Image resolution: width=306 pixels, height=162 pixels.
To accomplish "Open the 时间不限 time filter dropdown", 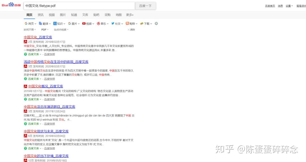I will (x=30, y=30).
